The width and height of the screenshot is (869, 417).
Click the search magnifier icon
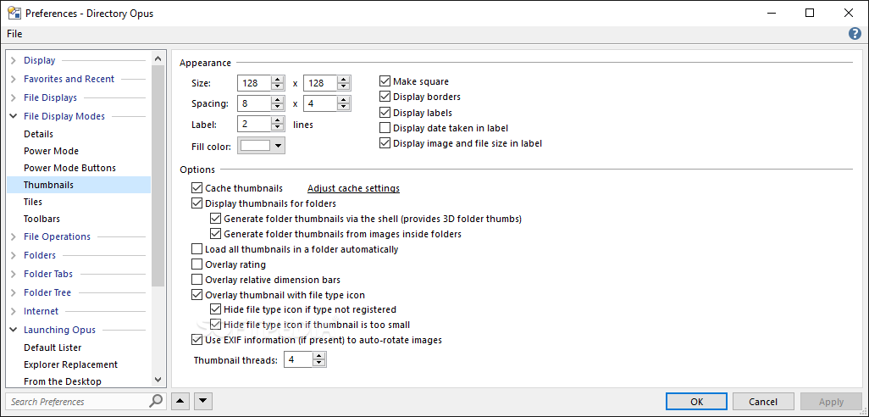pyautogui.click(x=157, y=400)
